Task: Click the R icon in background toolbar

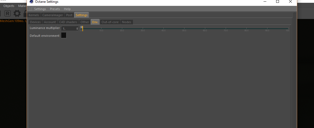Action: click(x=7, y=14)
